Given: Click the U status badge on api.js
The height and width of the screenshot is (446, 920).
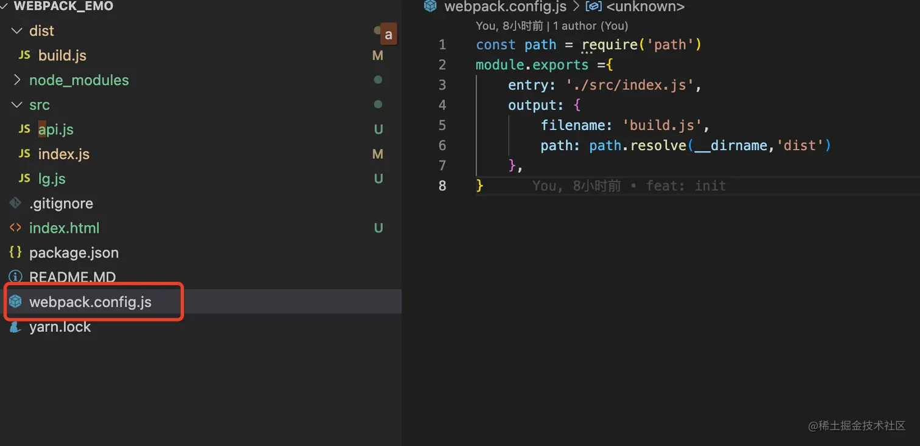Looking at the screenshot, I should coord(378,129).
